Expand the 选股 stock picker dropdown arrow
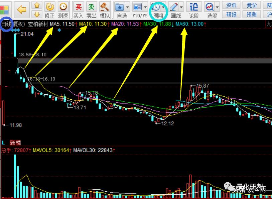Screen dimensions: 272x199 (218, 7)
